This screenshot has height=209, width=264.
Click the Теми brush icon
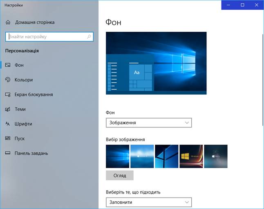tap(8, 109)
